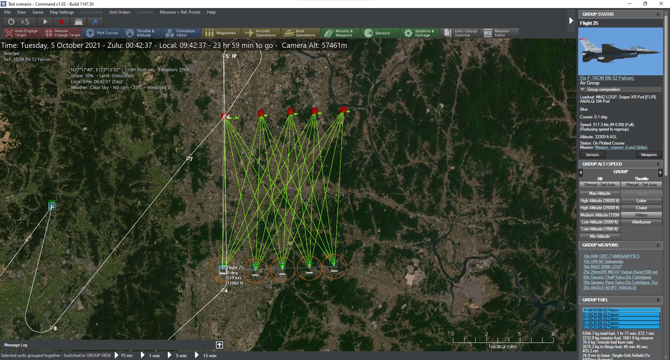Open Boat Operations

[301, 33]
